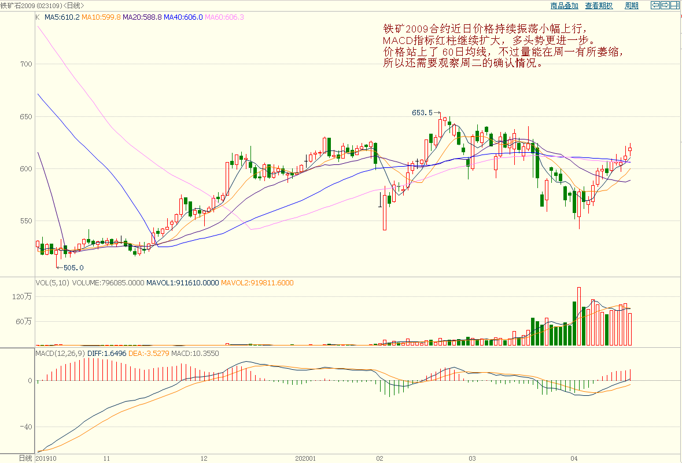Image resolution: width=682 pixels, height=463 pixels.
Task: Click the blue MA40 indicator label
Action: point(183,17)
